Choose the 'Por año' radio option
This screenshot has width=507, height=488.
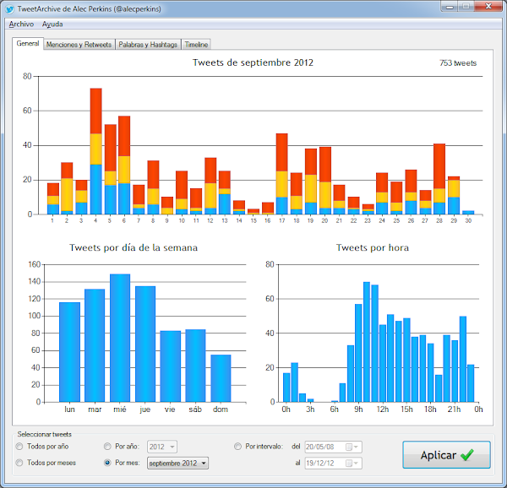point(107,447)
